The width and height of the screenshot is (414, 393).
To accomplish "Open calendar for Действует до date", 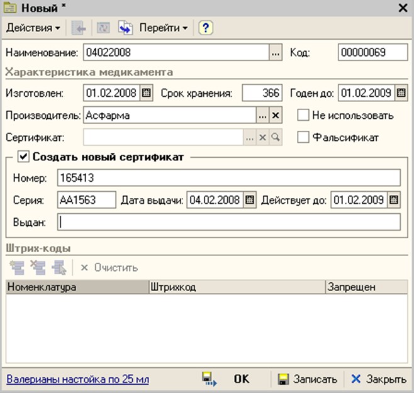I will tap(393, 200).
